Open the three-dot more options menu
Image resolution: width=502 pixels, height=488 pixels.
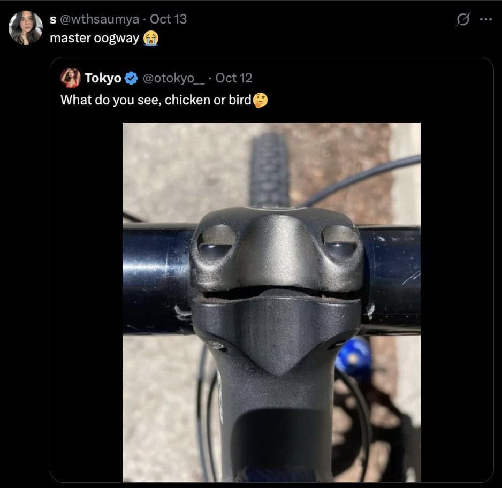click(x=485, y=20)
